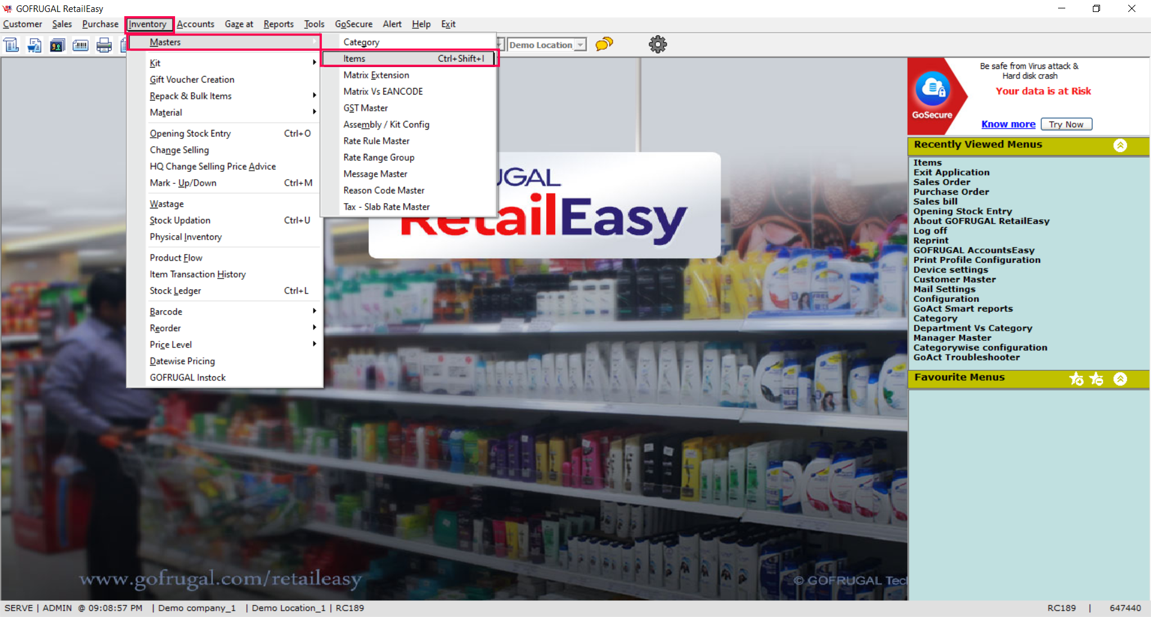Open Customer Master in Recently Viewed Menus
Viewport: 1151px width, 617px height.
coord(954,279)
